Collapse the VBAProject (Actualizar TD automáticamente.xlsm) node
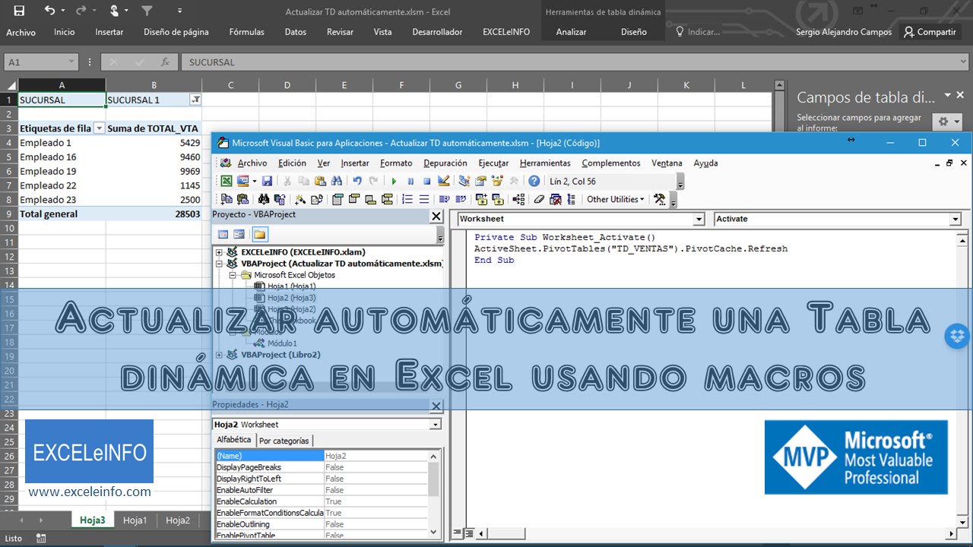The width and height of the screenshot is (973, 547). [220, 264]
